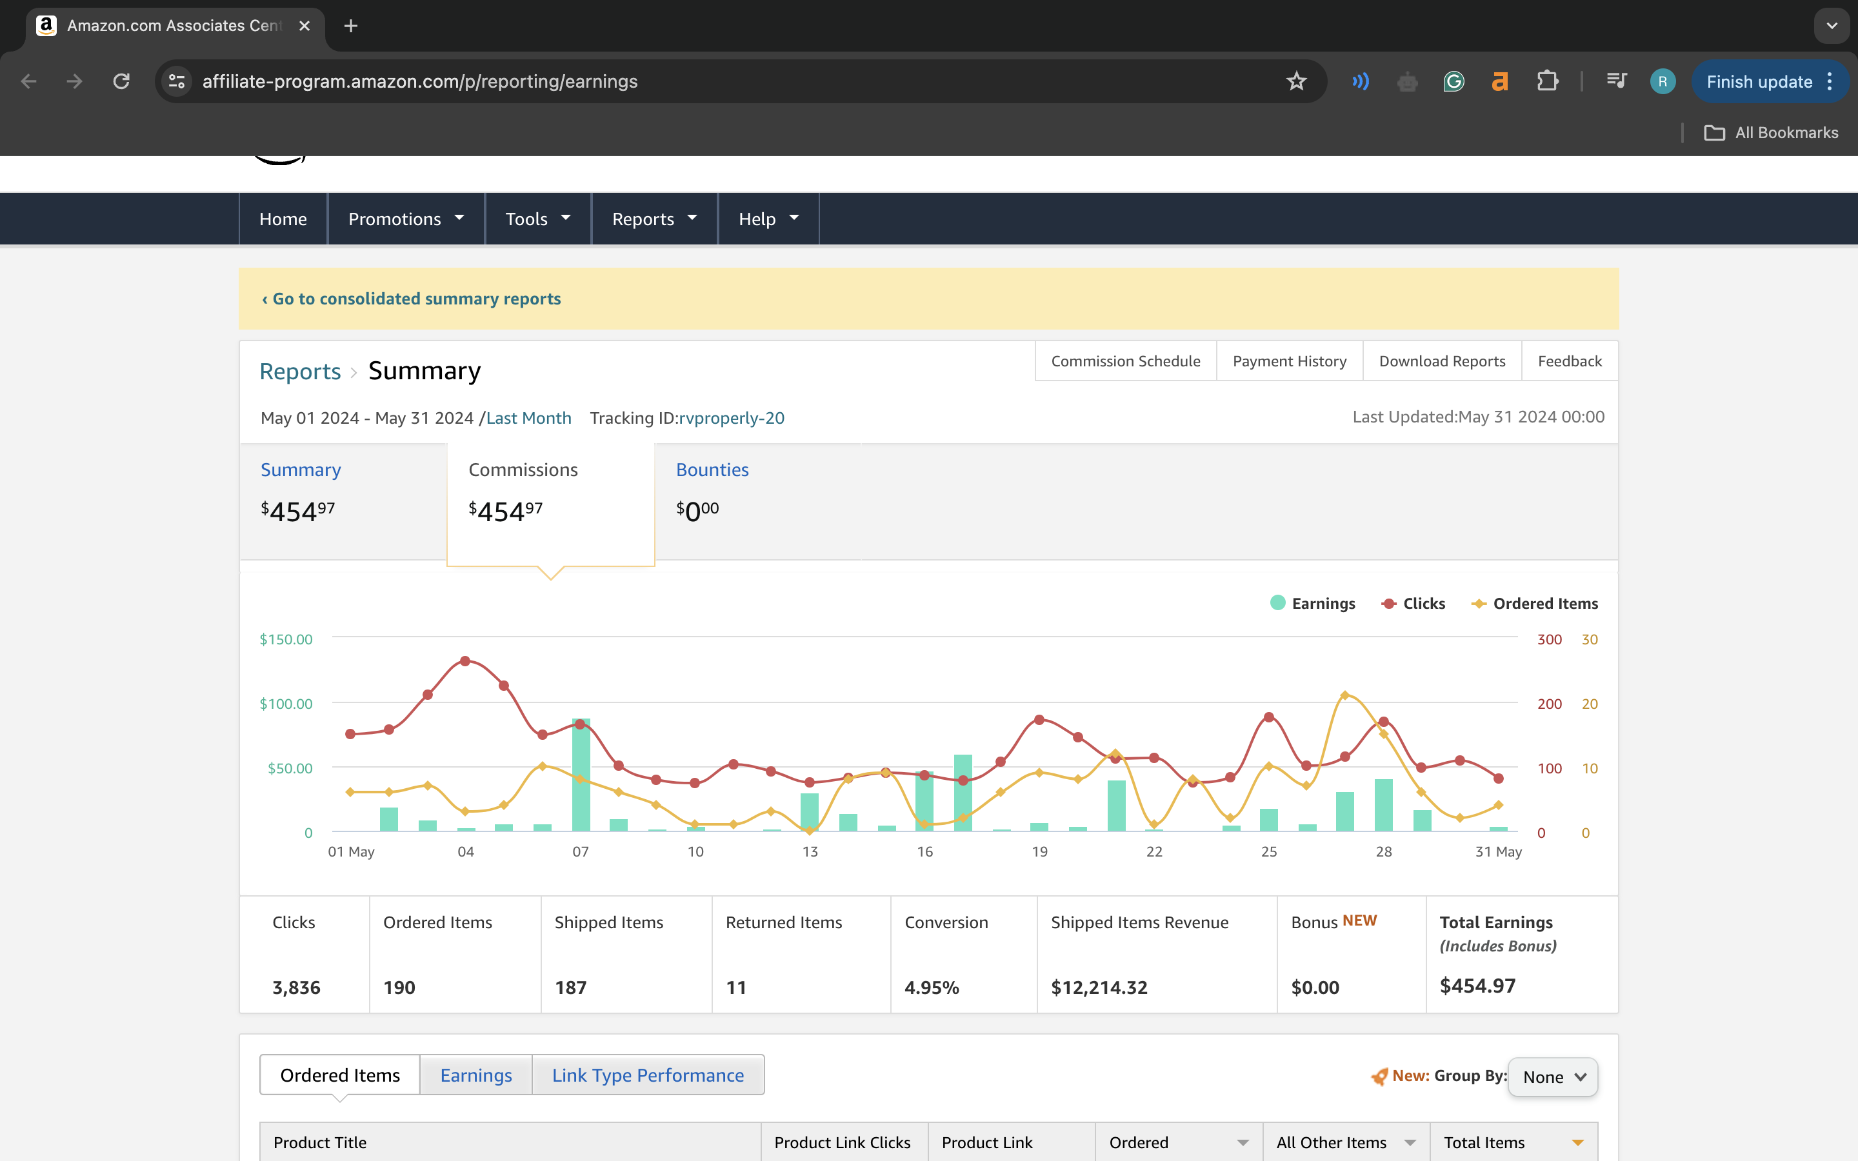Open the media control playlist icon
Image resolution: width=1858 pixels, height=1161 pixels.
coord(1616,81)
